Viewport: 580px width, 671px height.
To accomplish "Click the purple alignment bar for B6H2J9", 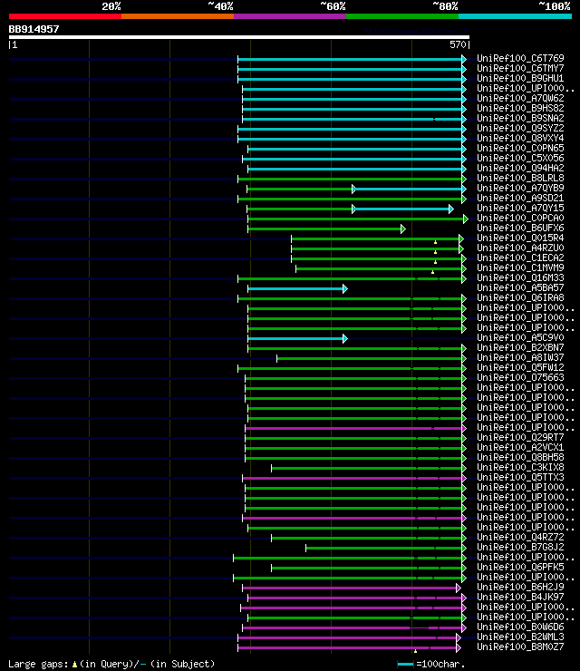I will coord(351,588).
